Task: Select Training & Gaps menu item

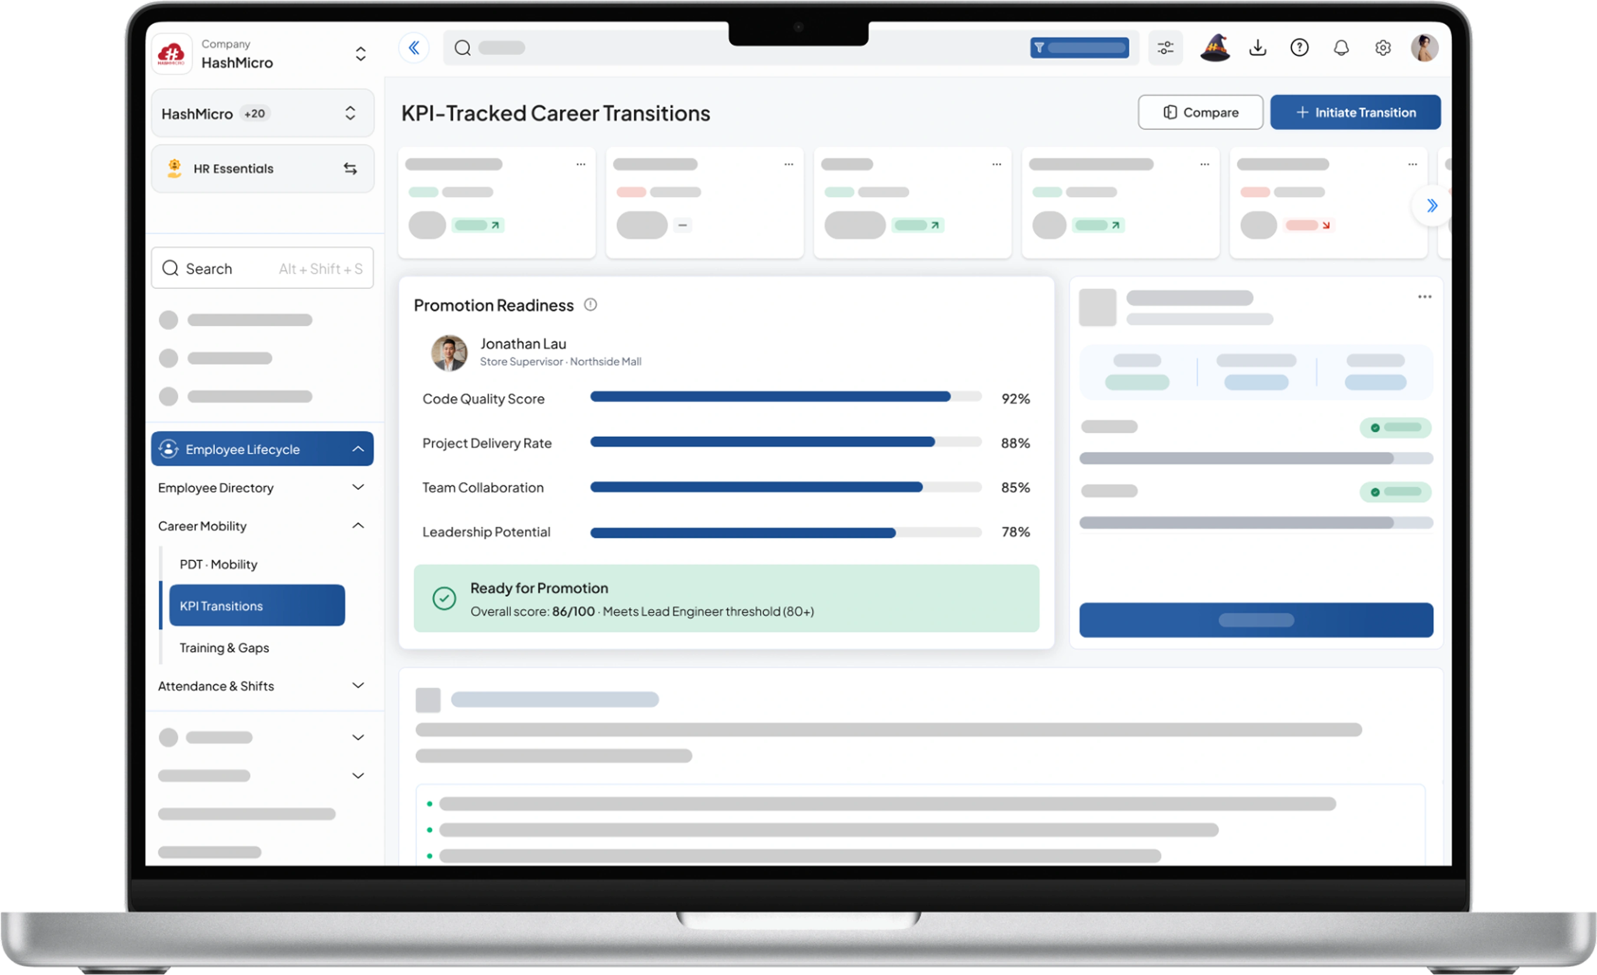Action: [224, 648]
